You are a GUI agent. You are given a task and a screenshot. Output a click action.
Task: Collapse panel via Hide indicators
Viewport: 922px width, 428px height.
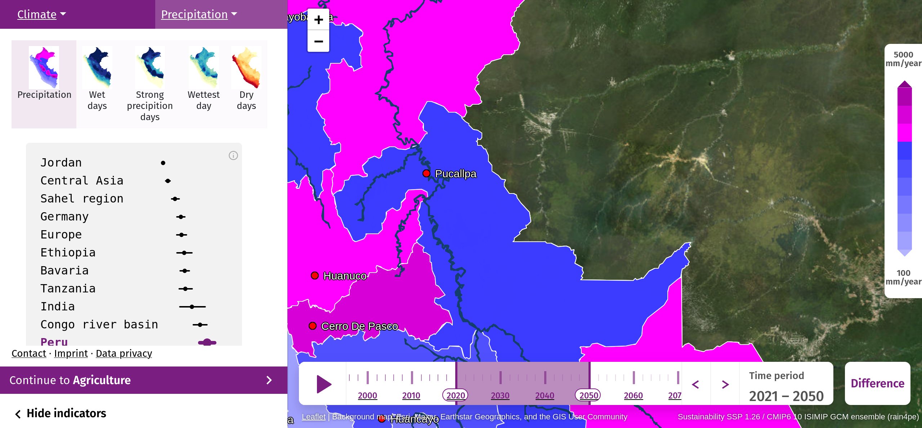tap(61, 413)
